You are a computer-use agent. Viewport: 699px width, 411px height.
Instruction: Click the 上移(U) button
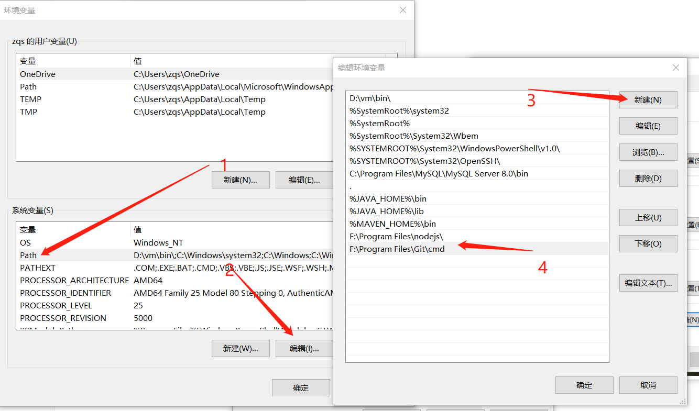[x=648, y=217]
